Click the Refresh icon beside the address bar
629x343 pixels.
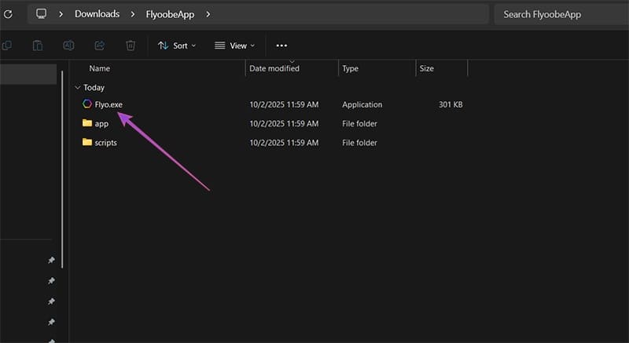tap(8, 14)
